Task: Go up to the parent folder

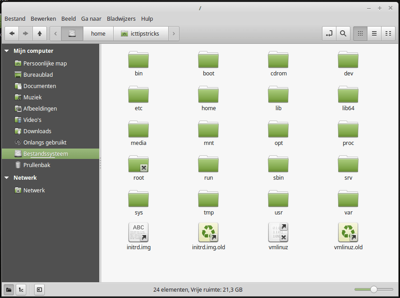Action: [x=40, y=33]
